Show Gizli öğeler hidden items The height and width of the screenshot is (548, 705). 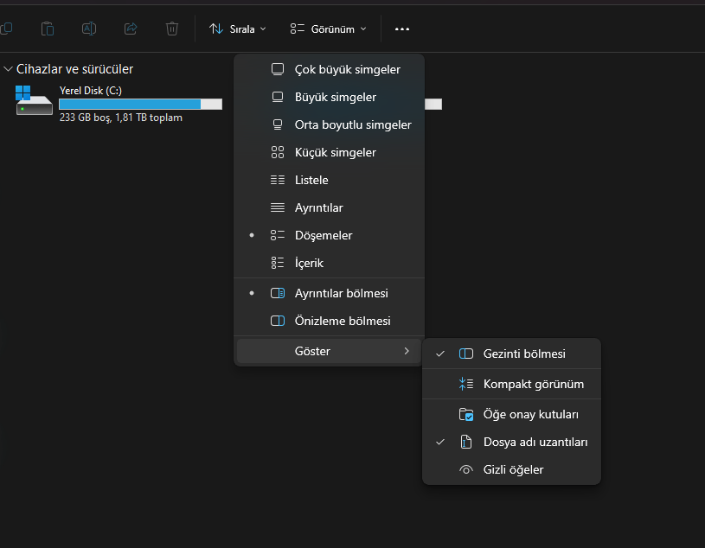tap(511, 469)
